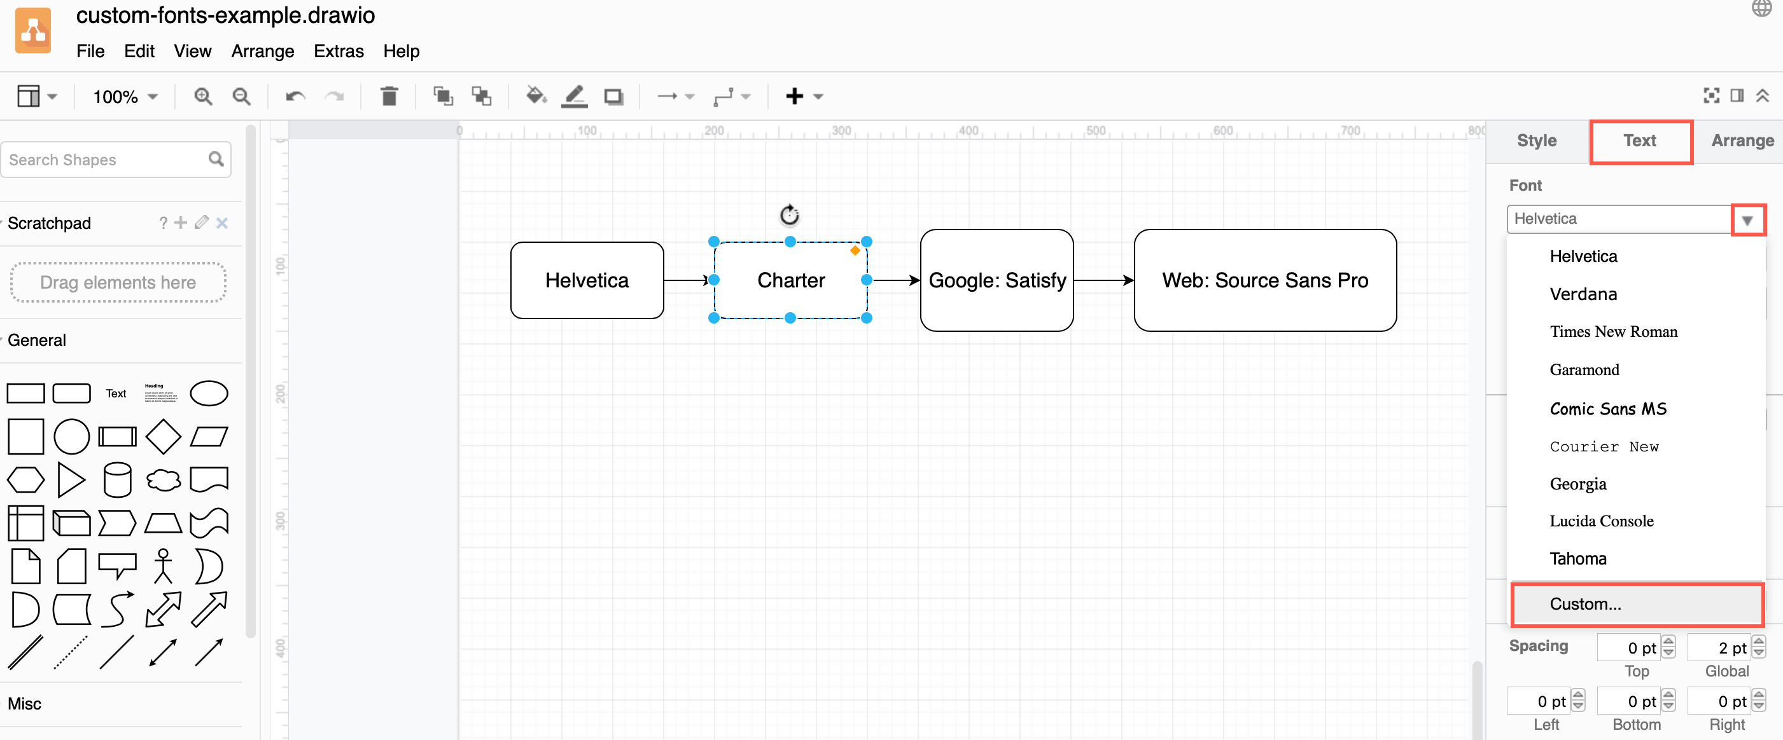Select Custom font option

click(x=1584, y=603)
